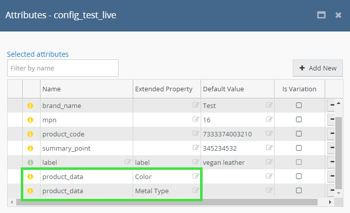Click the info icon beside brand_name
The height and width of the screenshot is (213, 350).
[x=30, y=105]
